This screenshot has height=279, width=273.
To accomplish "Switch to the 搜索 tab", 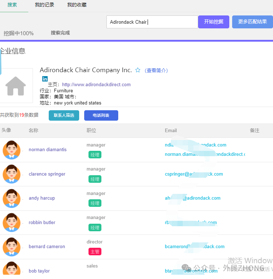I will click(x=12, y=5).
